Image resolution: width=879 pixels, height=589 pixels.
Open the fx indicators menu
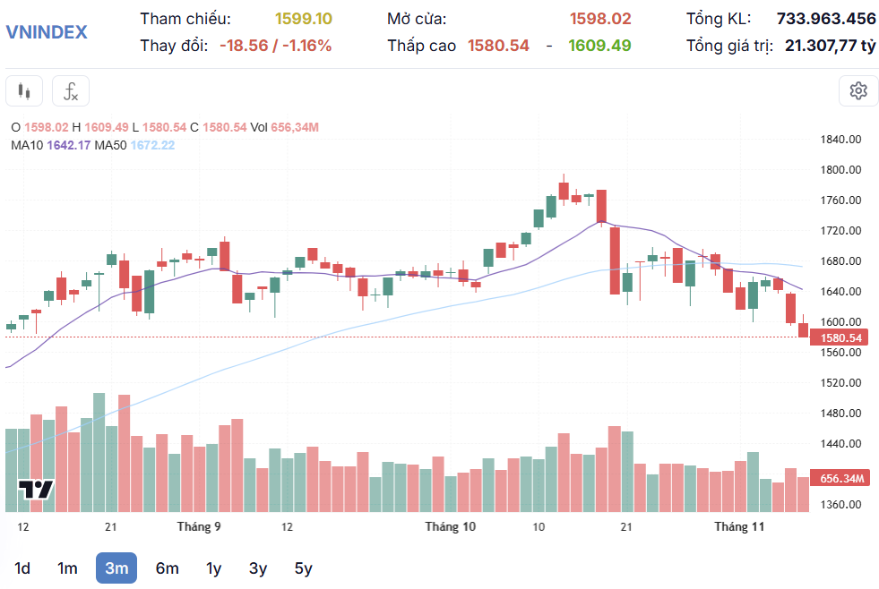point(71,90)
